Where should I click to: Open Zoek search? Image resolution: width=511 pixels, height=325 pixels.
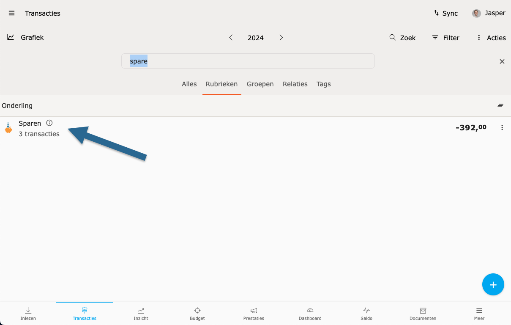[402, 38]
